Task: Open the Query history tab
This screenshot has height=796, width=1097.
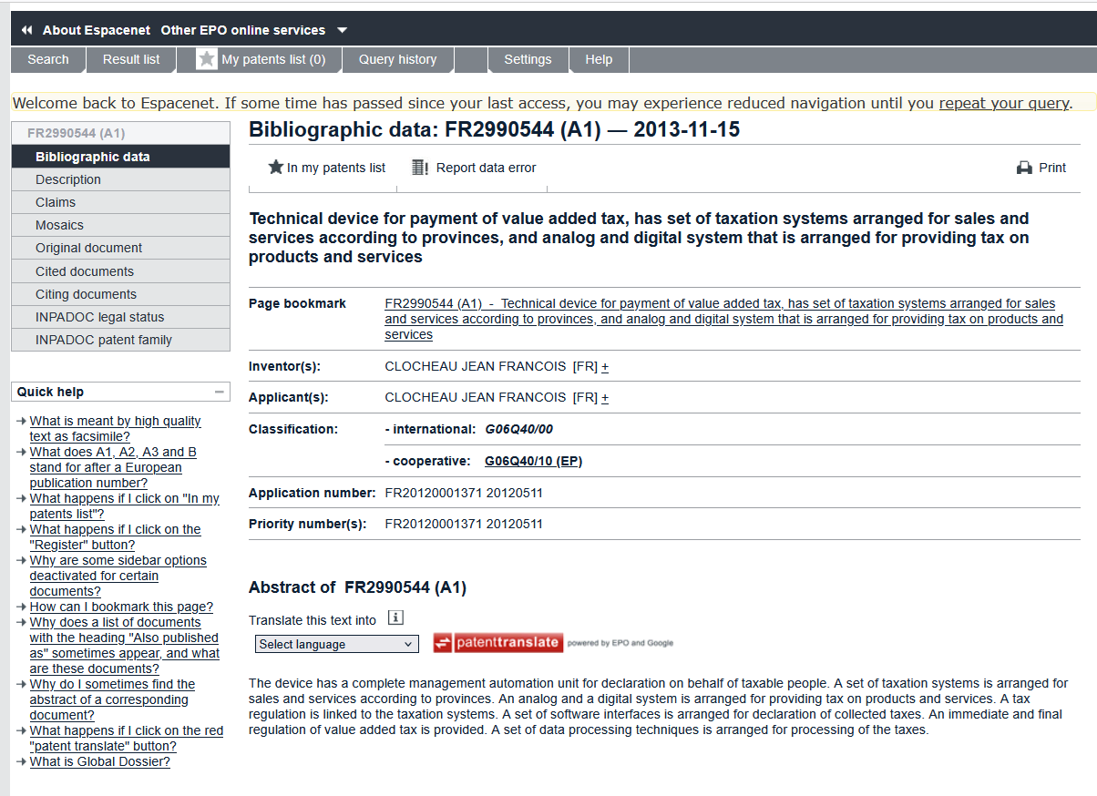Action: 397,59
